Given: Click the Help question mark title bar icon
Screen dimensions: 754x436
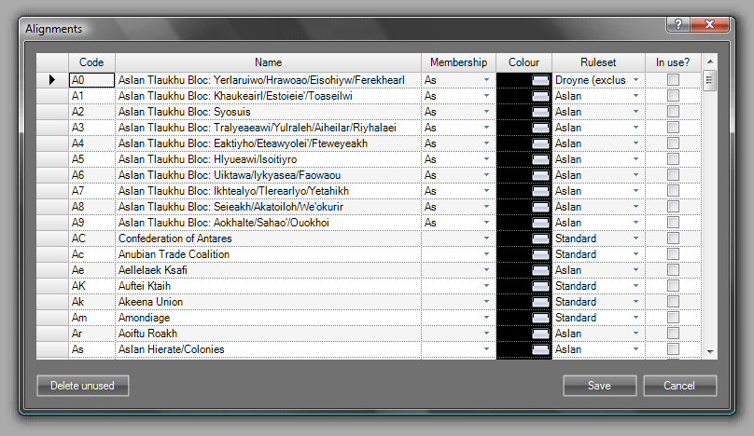Looking at the screenshot, I should pos(678,23).
